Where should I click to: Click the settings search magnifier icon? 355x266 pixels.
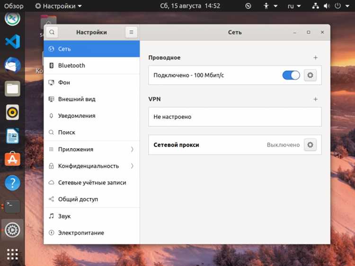pos(52,32)
